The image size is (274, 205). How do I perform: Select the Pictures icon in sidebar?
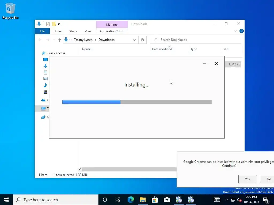45,79
